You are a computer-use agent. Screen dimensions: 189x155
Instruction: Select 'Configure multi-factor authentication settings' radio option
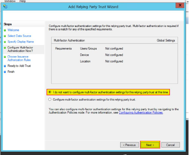coord(50,99)
